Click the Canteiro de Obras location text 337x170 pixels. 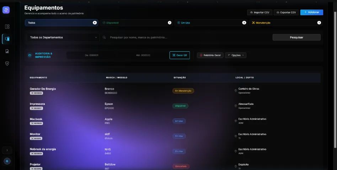pos(249,89)
